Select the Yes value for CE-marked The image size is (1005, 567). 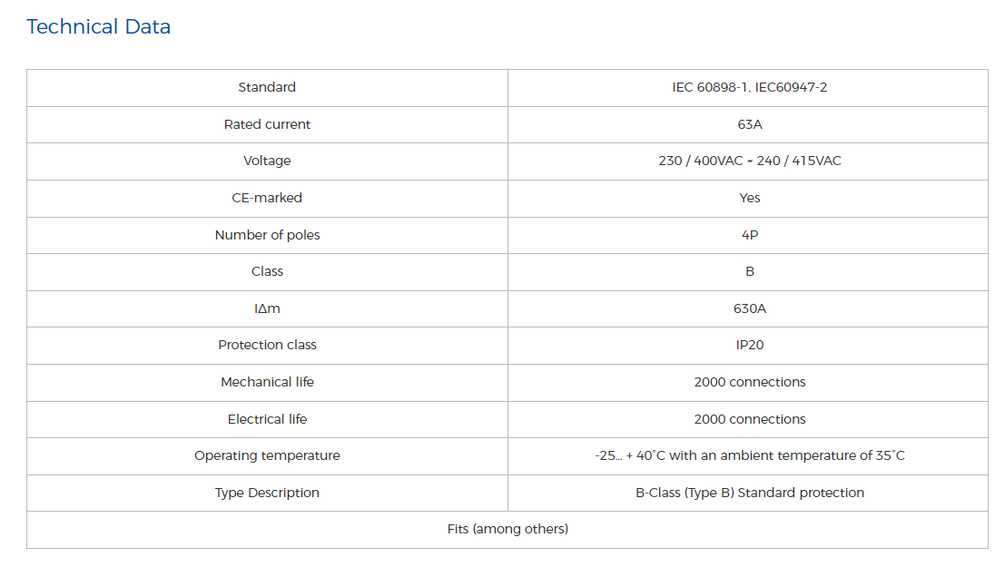coord(749,198)
